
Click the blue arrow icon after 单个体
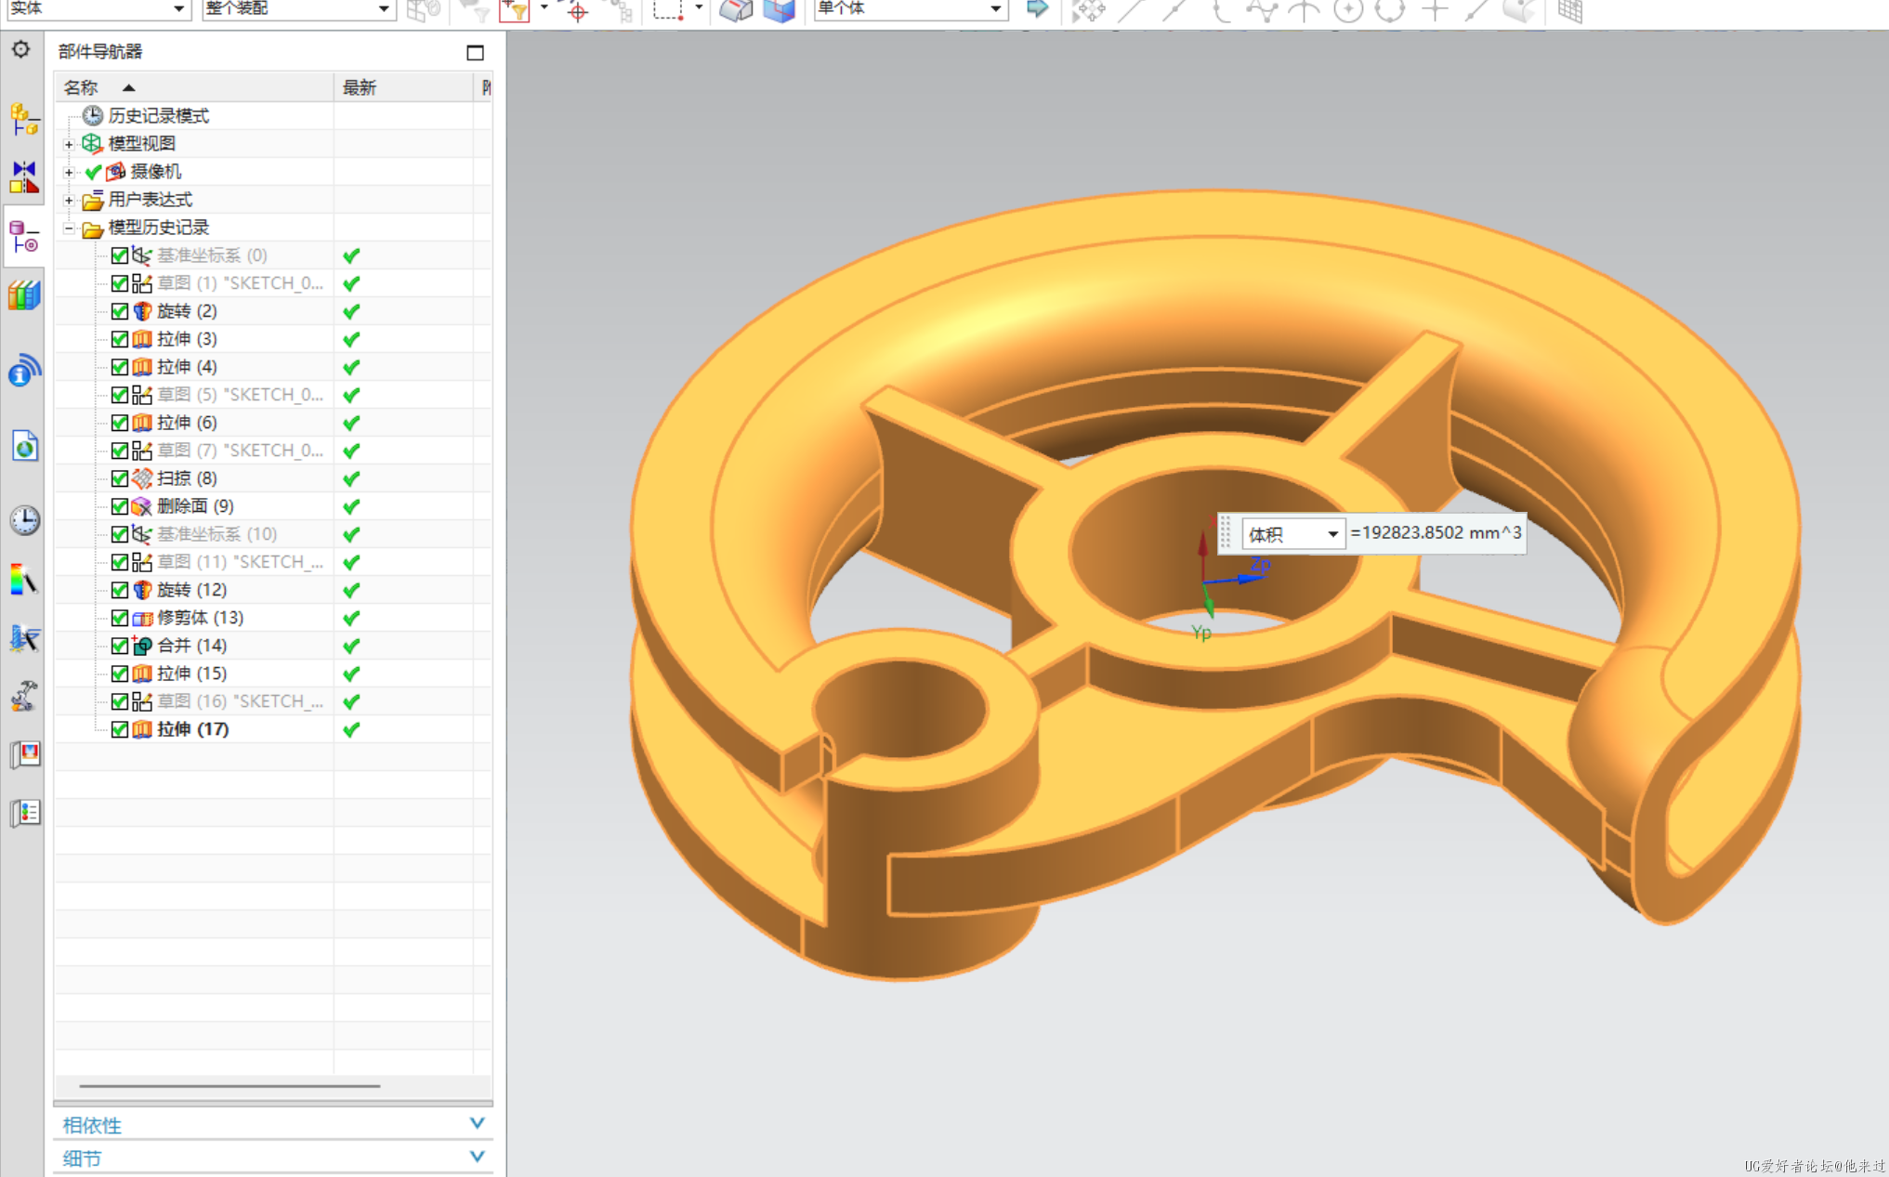coord(1037,9)
